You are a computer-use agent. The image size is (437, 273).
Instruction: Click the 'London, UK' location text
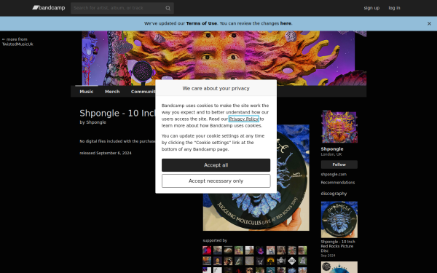pyautogui.click(x=331, y=154)
